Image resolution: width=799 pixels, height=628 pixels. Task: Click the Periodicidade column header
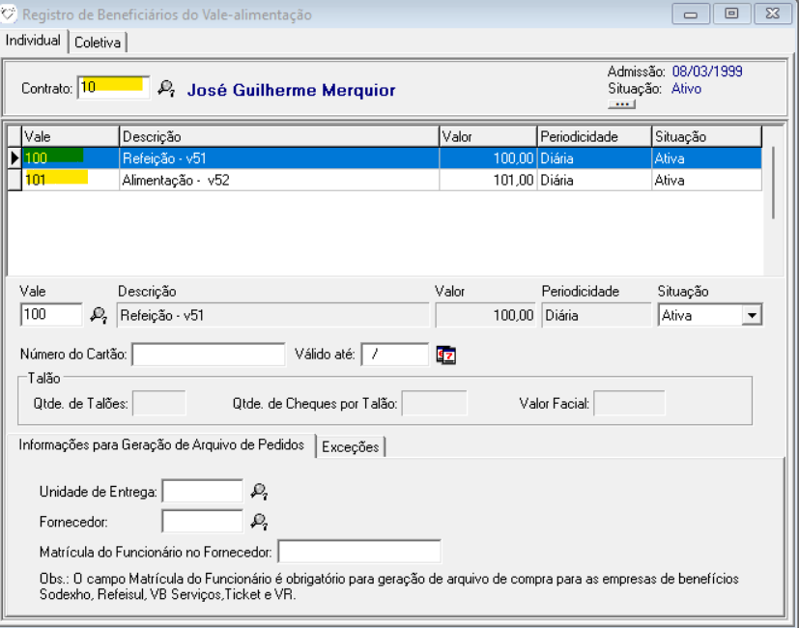coord(593,136)
